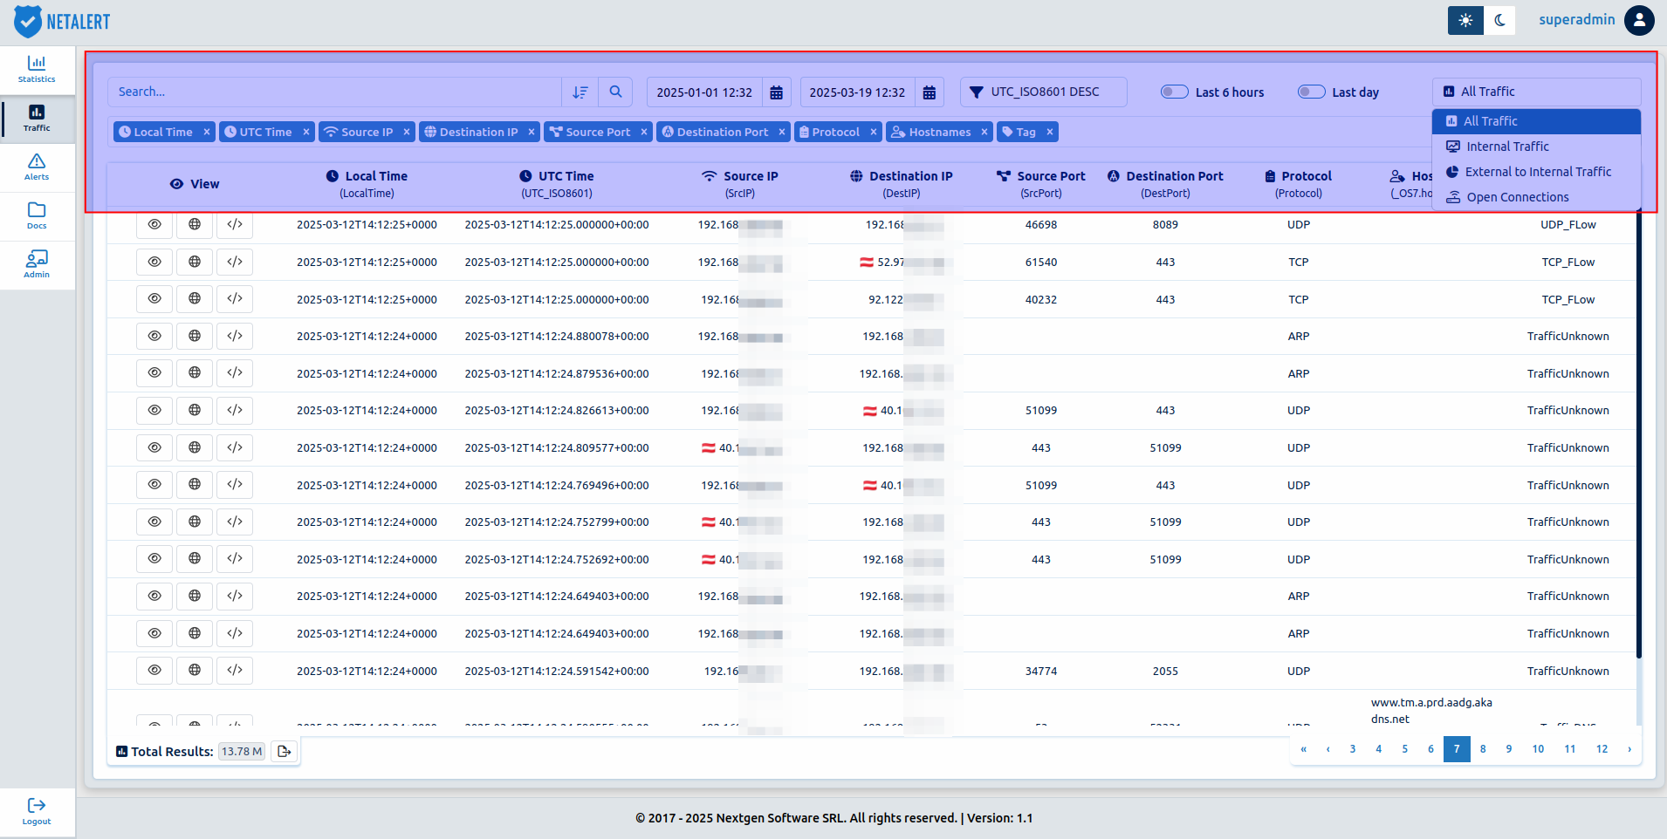View eye icon in source port 34774 row
Viewport: 1667px width, 839px height.
(x=154, y=670)
